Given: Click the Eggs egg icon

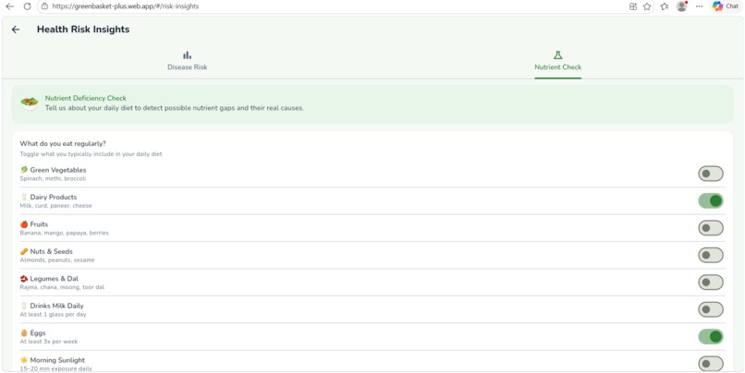Looking at the screenshot, I should [24, 333].
